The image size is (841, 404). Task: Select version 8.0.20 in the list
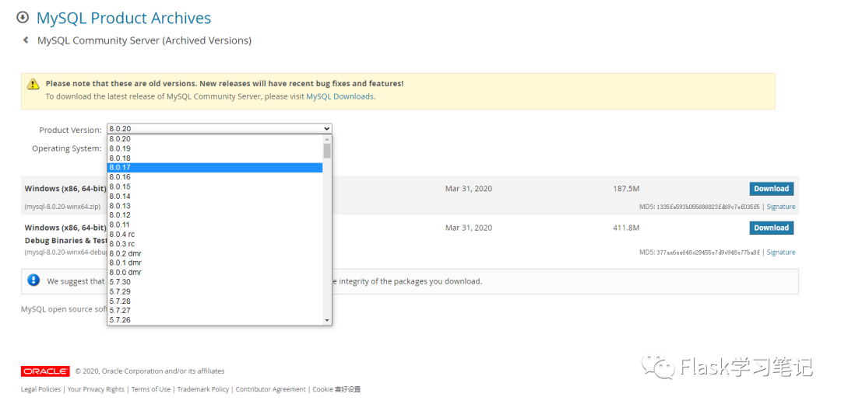pyautogui.click(x=215, y=138)
